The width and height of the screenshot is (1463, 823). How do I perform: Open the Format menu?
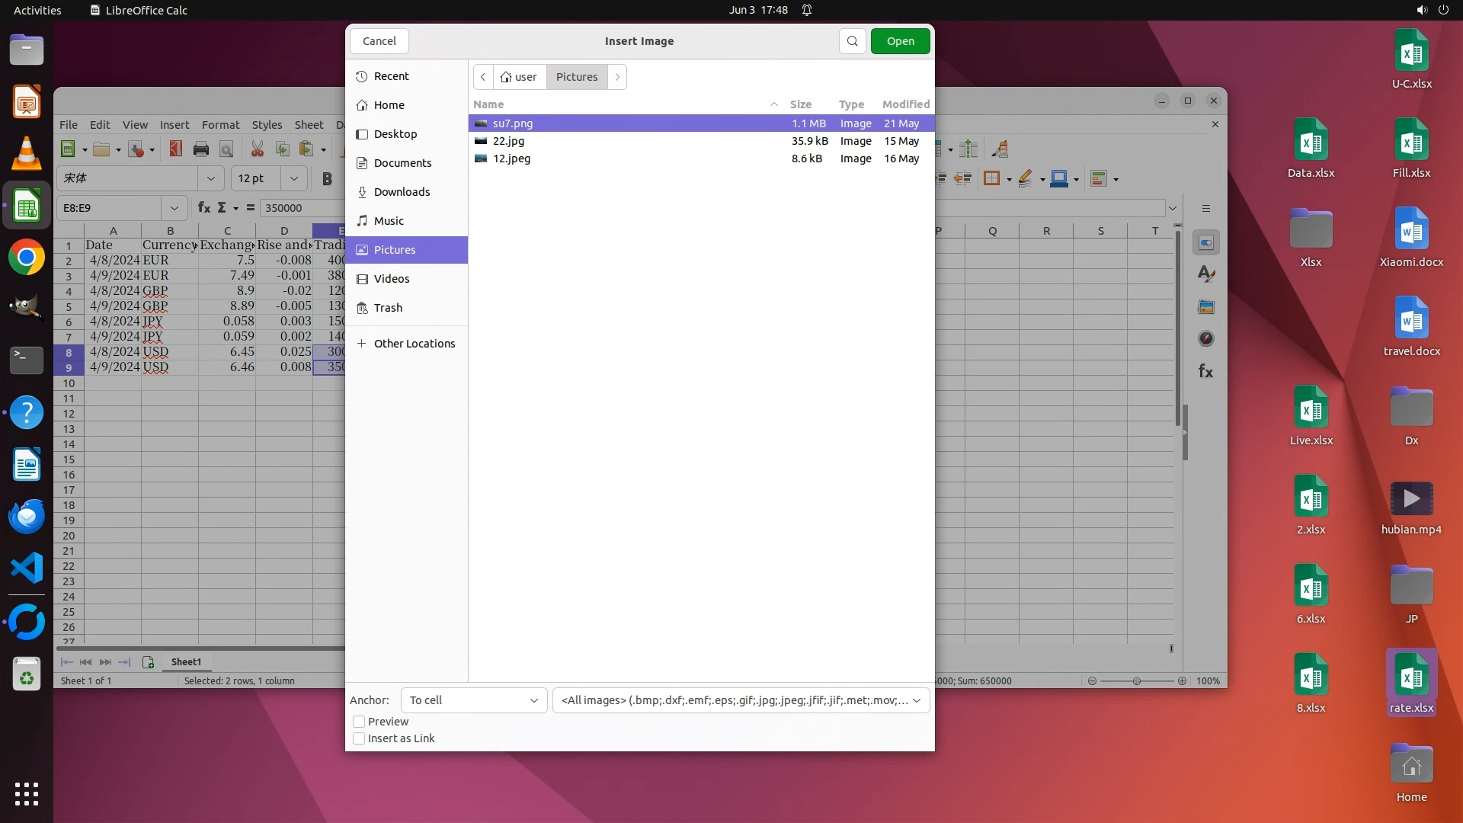220,125
